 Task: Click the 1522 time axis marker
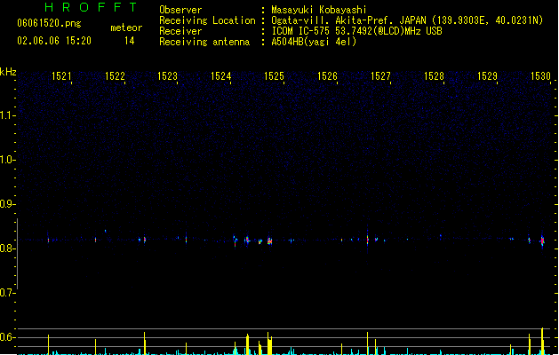[115, 76]
